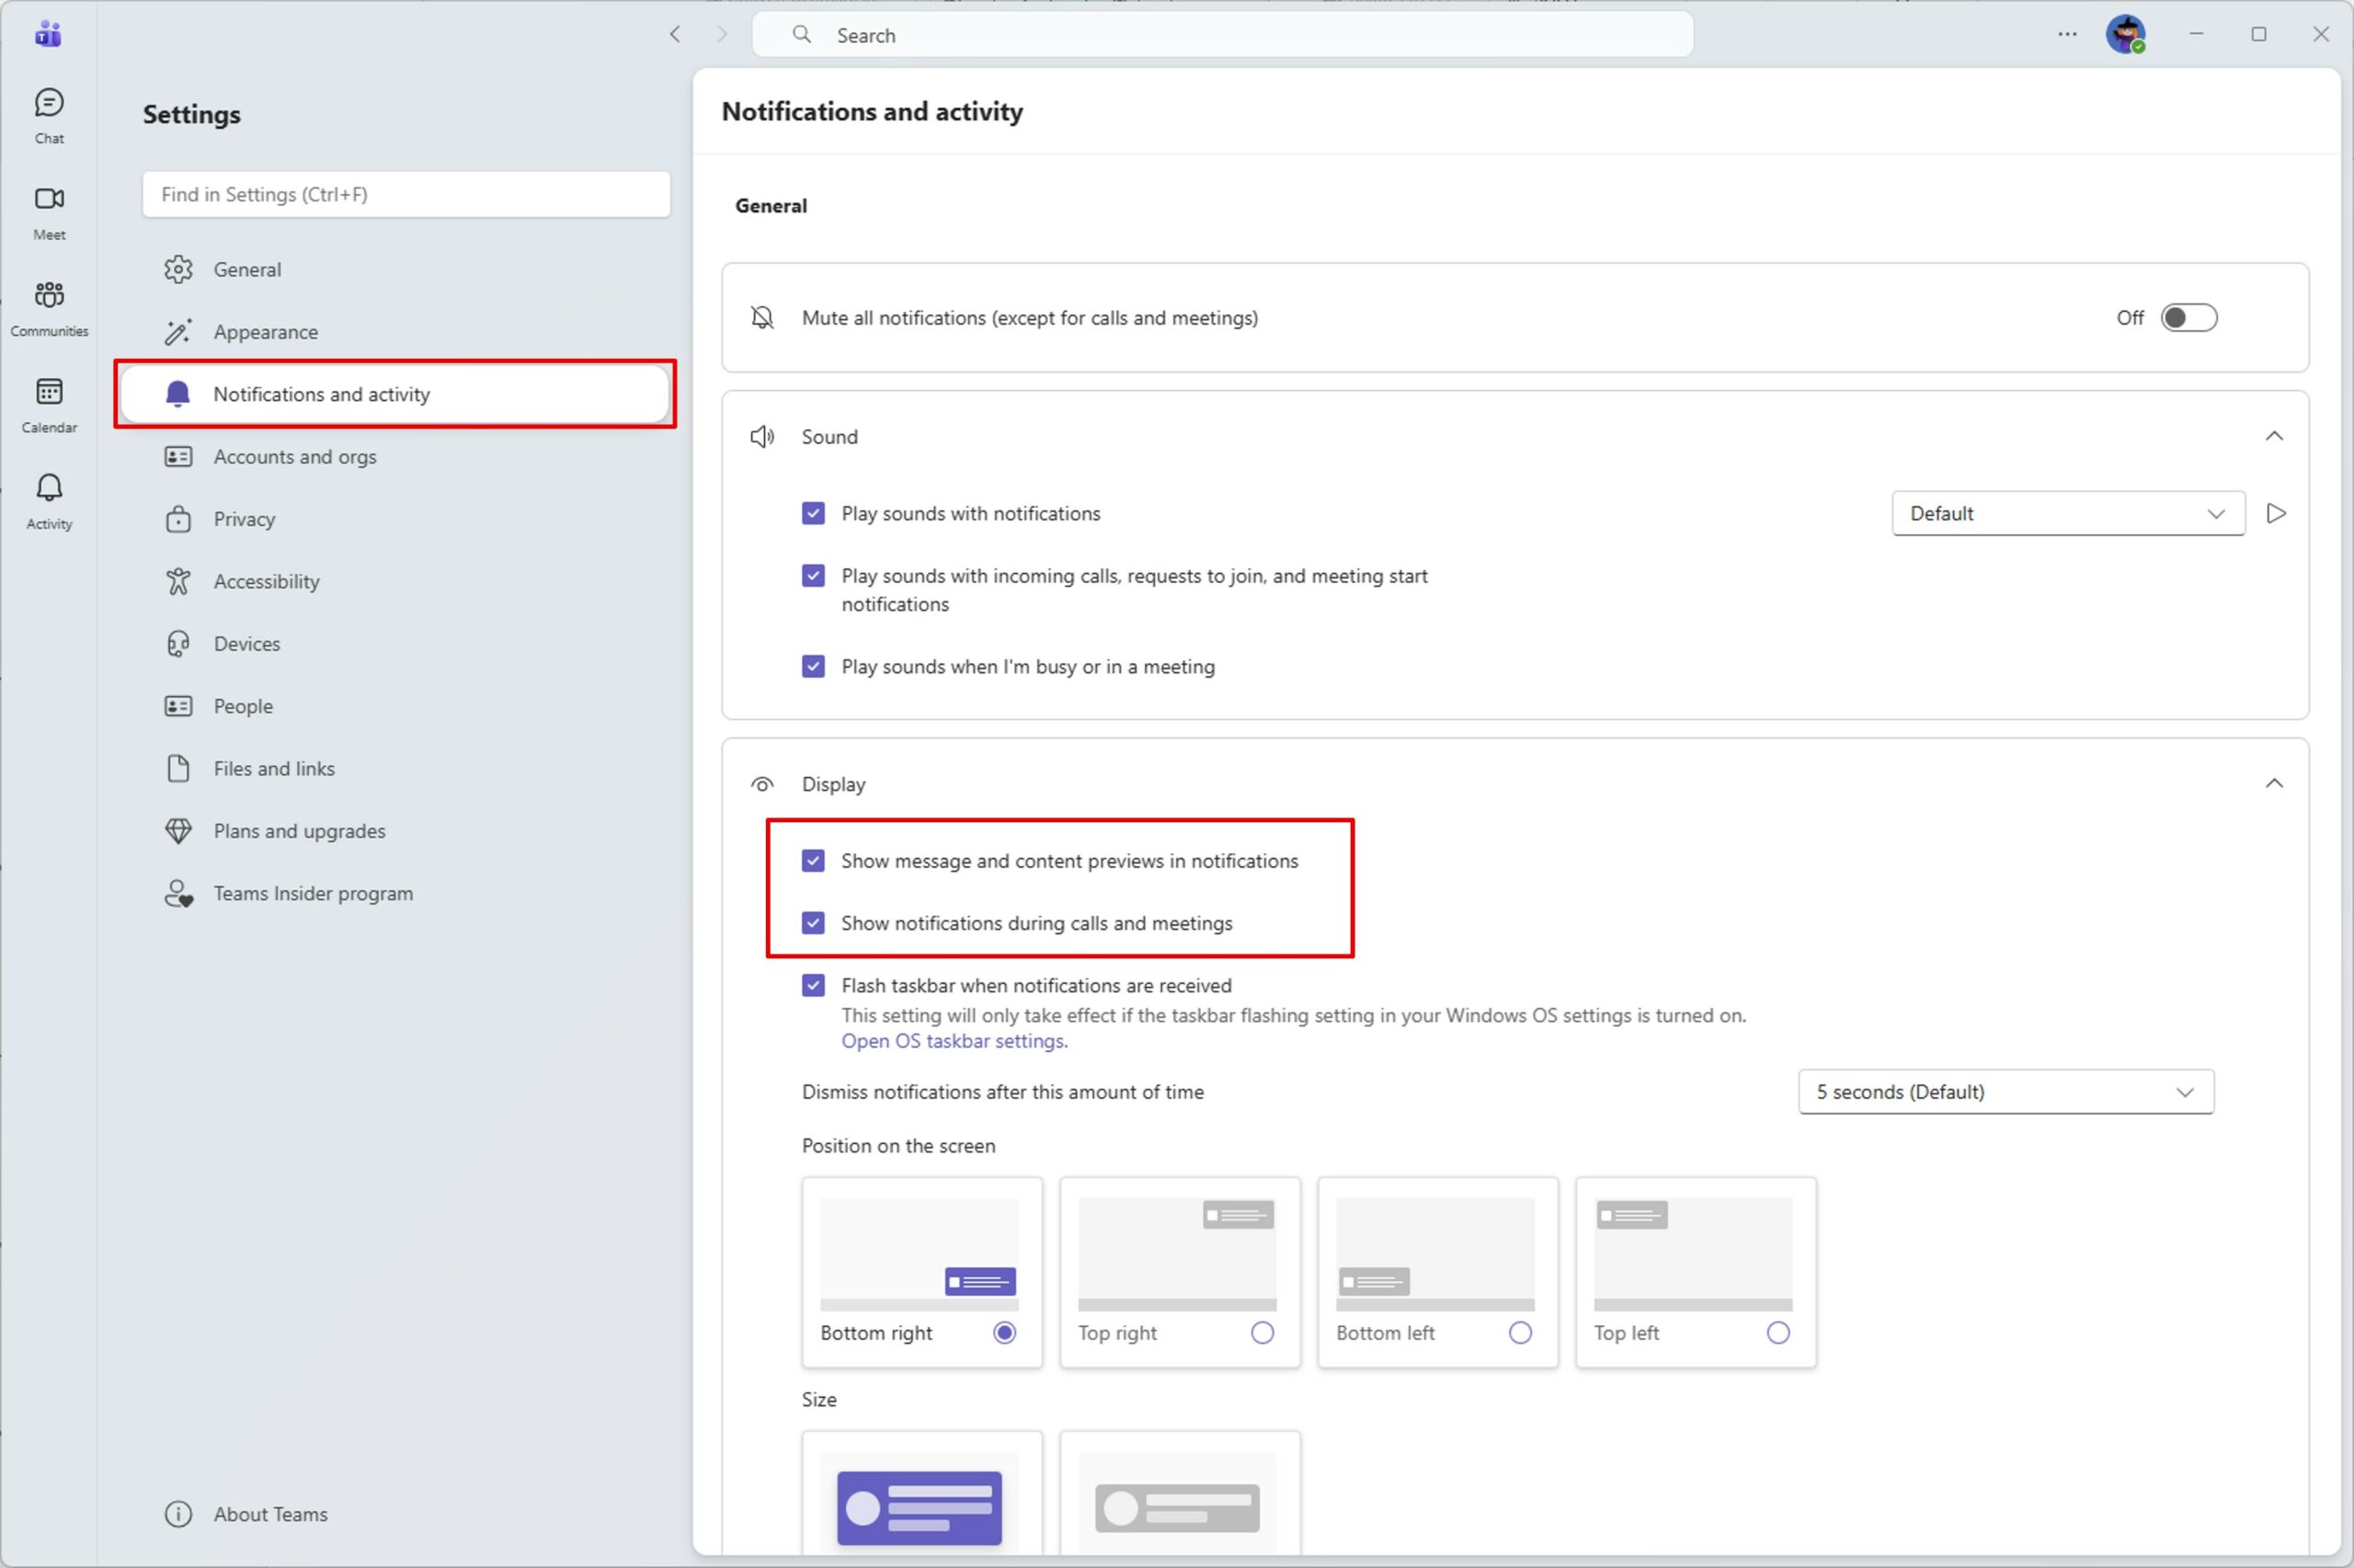Play the selected notification sound
Viewport: 2354px width, 1568px height.
(2276, 513)
